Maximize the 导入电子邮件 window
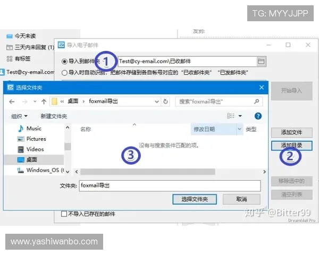This screenshot has height=255, width=319. pos(288,45)
